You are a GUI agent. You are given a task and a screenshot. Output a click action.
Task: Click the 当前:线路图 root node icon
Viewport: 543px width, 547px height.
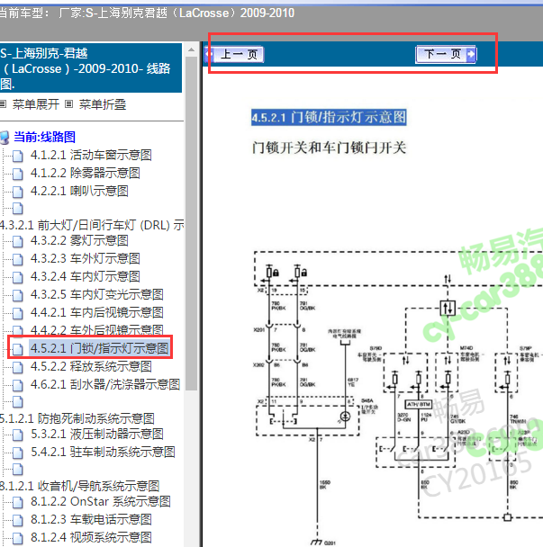click(5, 138)
